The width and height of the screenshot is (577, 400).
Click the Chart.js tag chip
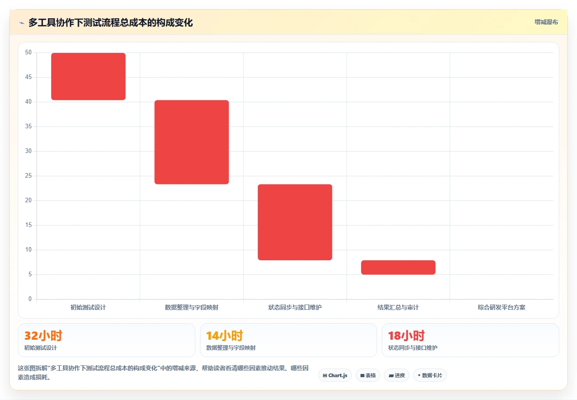(x=335, y=375)
